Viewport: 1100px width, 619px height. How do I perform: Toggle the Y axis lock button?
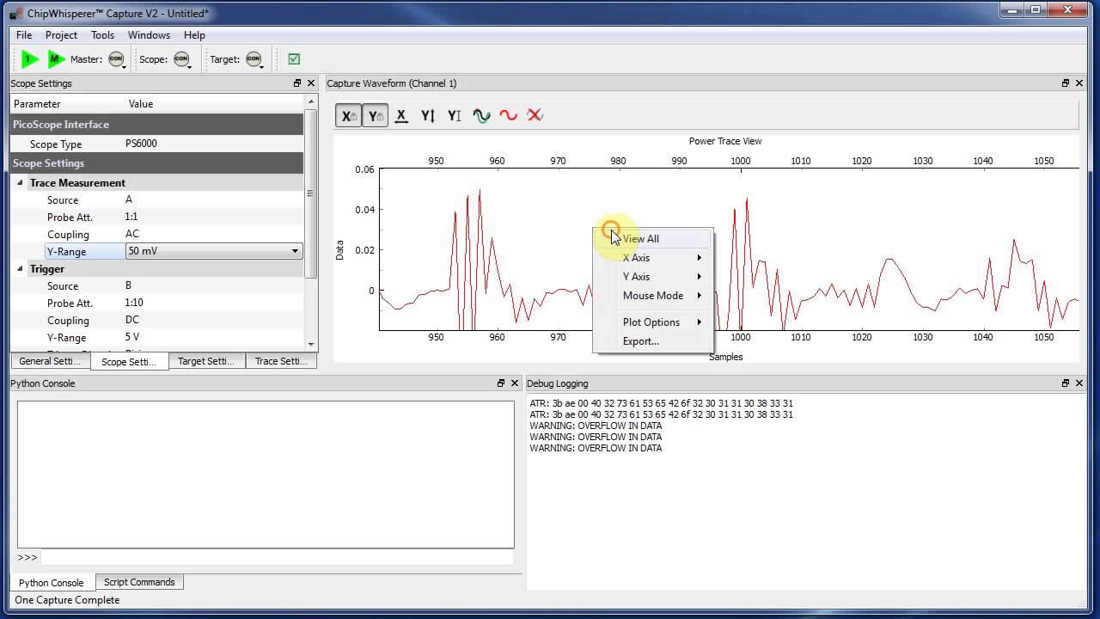pos(375,115)
